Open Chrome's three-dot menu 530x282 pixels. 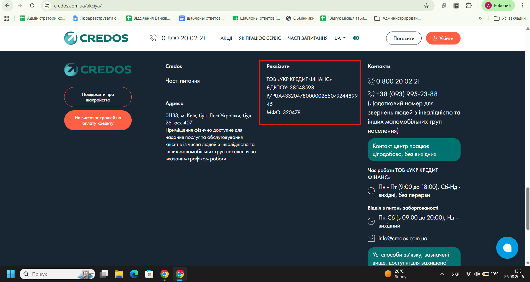(x=523, y=6)
